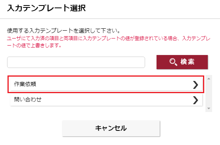The height and width of the screenshot is (145, 220).
Task: Click the 入力テンプレート選択 dialog title
Action: click(x=47, y=8)
